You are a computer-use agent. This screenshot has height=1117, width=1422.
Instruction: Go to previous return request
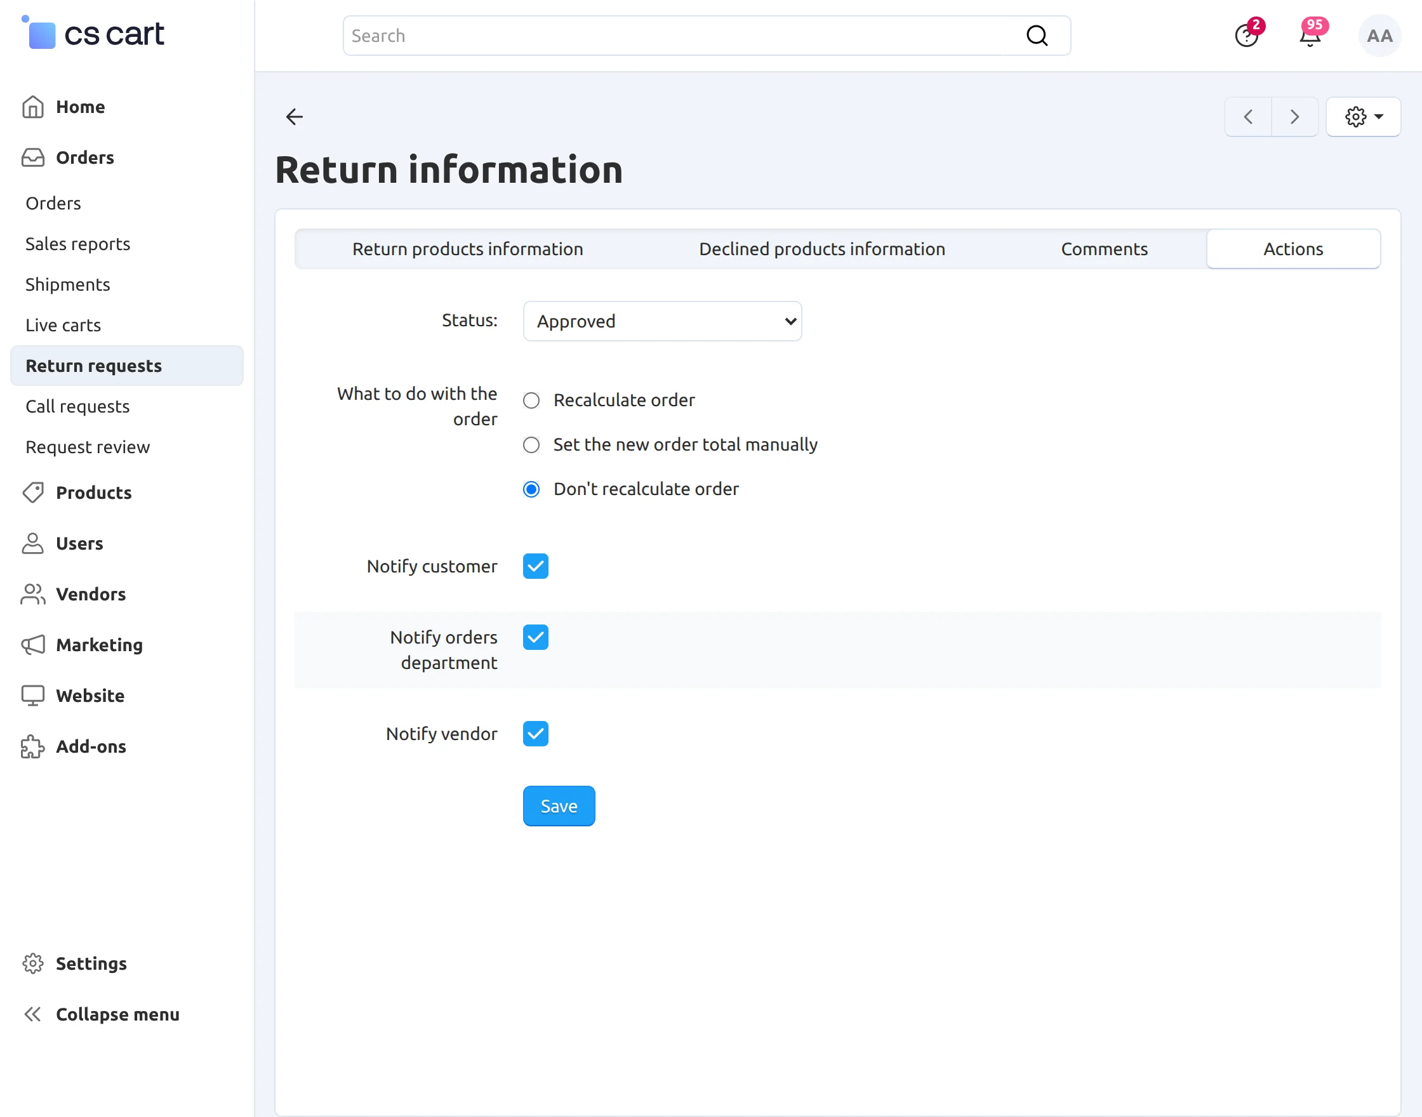[1248, 116]
